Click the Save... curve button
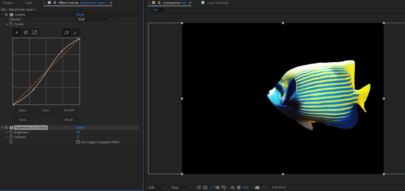This screenshot has width=405, height=191. tap(23, 120)
